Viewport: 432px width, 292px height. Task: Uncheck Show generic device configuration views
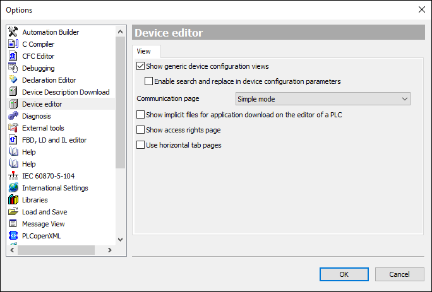click(140, 66)
